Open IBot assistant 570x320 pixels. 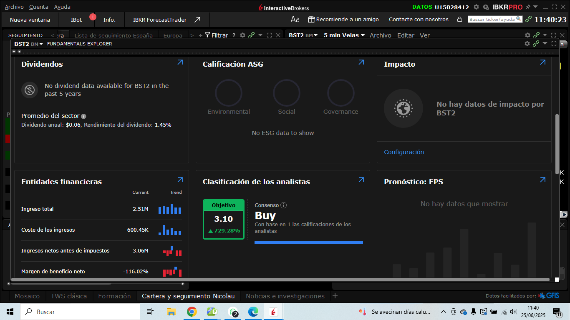click(76, 20)
